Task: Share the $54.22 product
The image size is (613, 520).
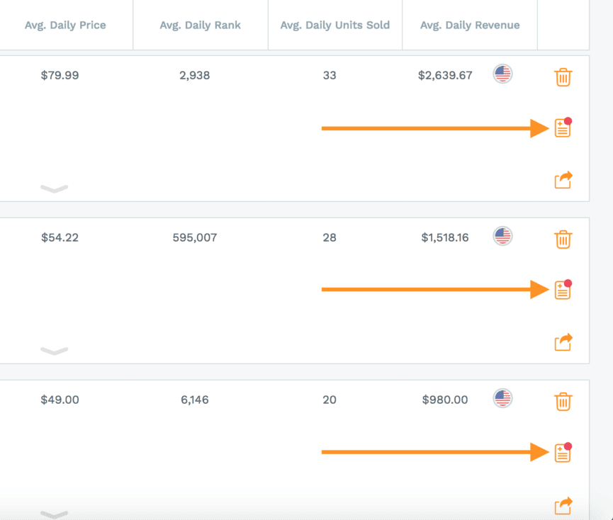Action: coord(563,342)
